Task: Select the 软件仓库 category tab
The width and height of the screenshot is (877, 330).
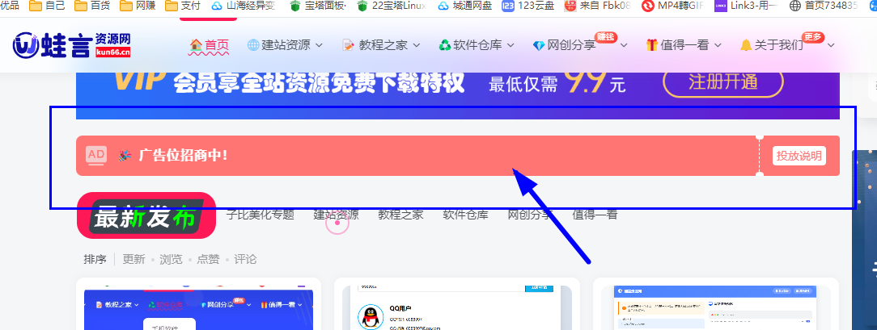Action: tap(465, 215)
